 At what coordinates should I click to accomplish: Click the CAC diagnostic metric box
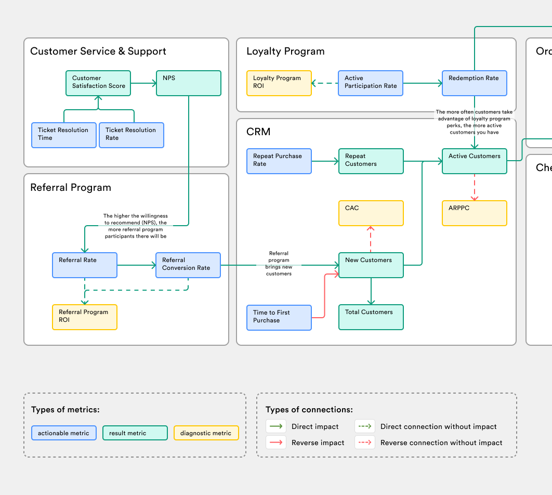point(371,213)
